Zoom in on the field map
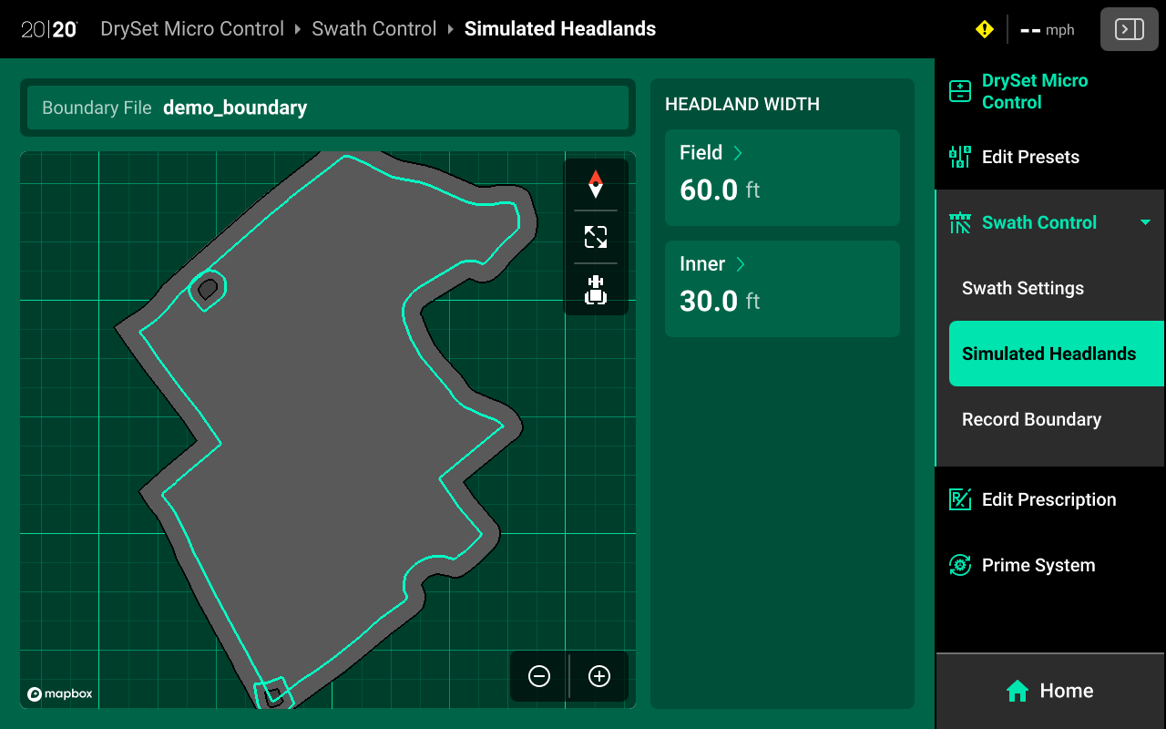Image resolution: width=1166 pixels, height=729 pixels. (598, 676)
